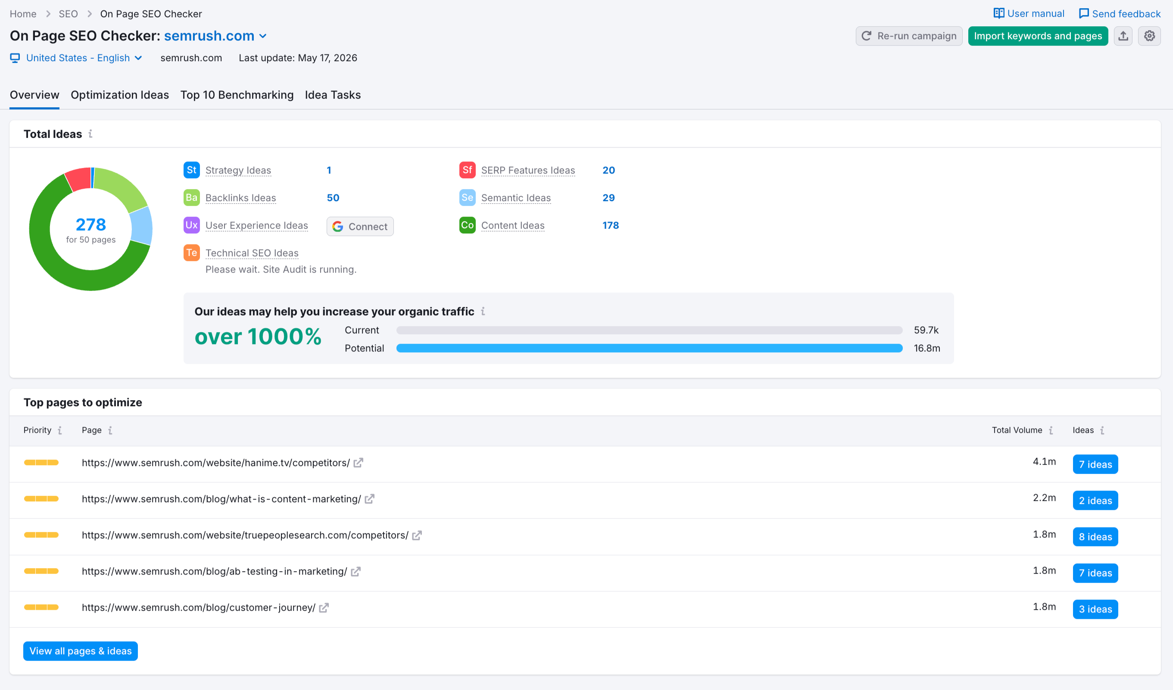This screenshot has width=1173, height=690.
Task: Go to SEO breadcrumb
Action: coord(68,14)
